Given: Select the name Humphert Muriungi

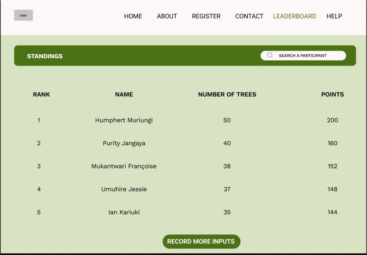Looking at the screenshot, I should coord(124,120).
